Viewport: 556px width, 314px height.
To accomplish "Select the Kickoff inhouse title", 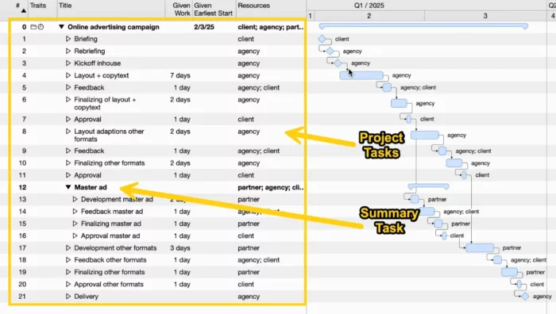I will tap(98, 63).
